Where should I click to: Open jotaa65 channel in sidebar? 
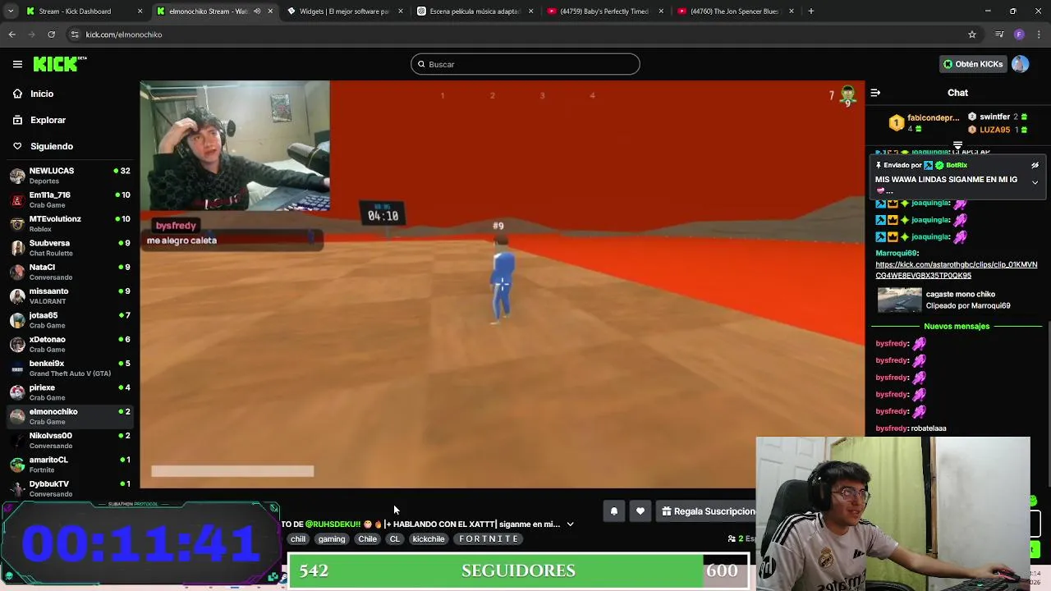70,320
